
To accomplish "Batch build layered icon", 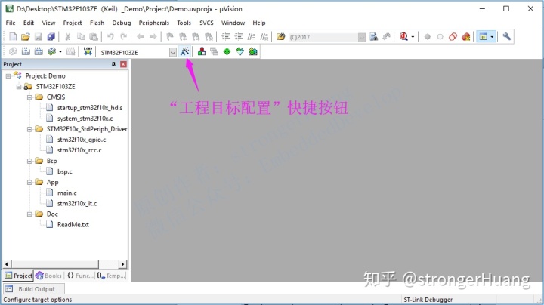I will tap(52, 51).
